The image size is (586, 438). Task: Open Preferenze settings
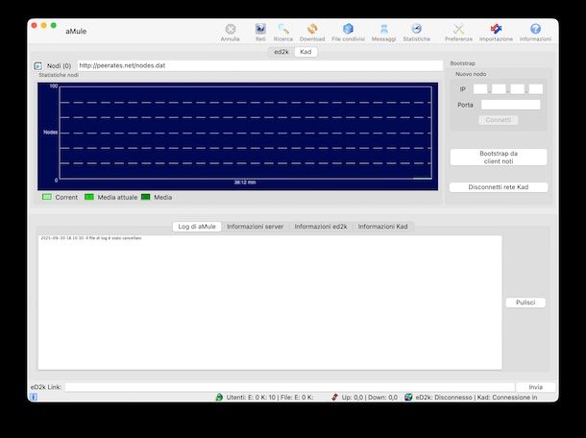(458, 30)
